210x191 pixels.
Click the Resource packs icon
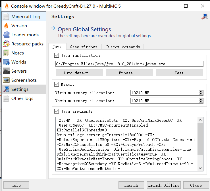(6, 44)
